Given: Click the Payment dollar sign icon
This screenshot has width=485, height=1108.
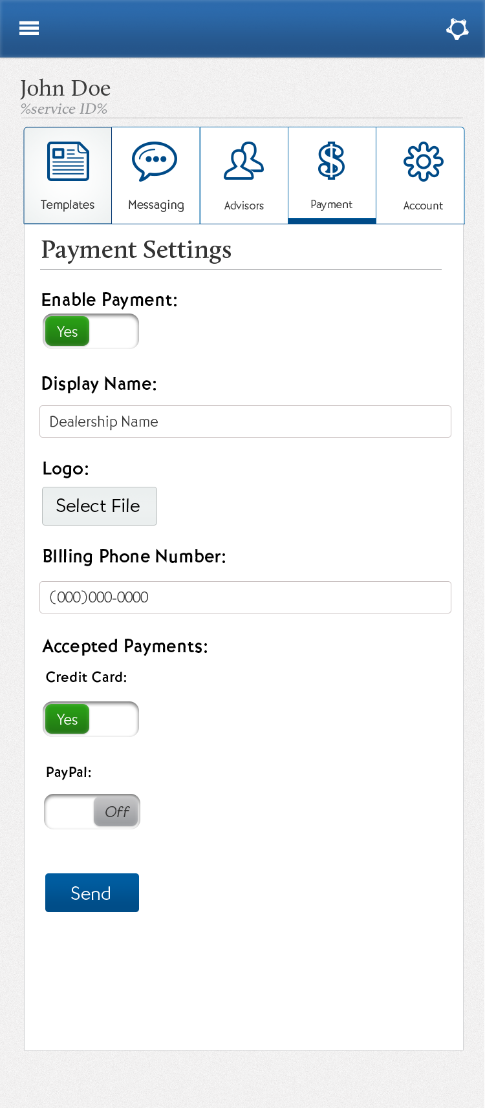Looking at the screenshot, I should [x=331, y=162].
